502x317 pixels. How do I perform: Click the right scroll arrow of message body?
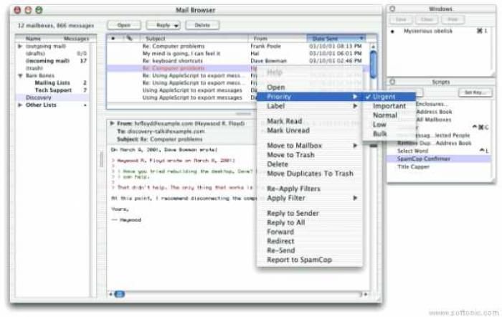(x=366, y=294)
